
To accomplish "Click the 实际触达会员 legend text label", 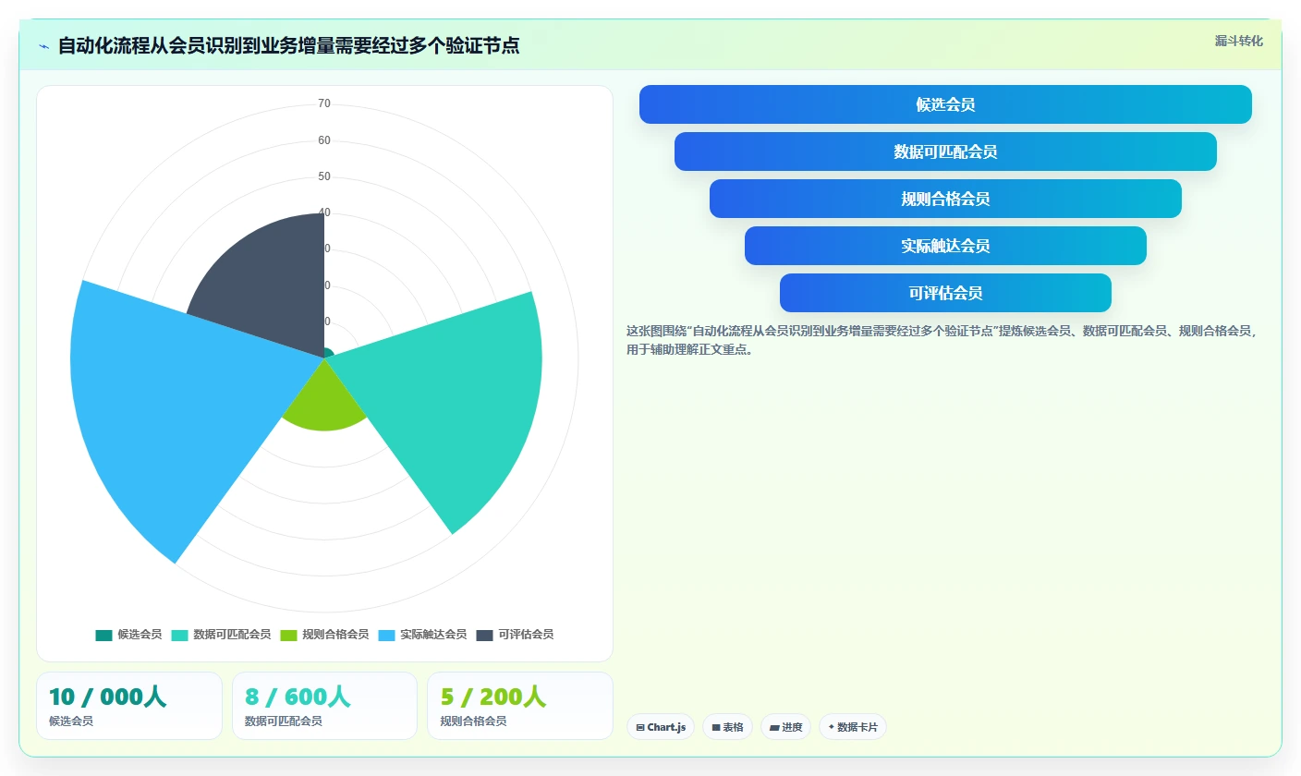I will pos(433,635).
